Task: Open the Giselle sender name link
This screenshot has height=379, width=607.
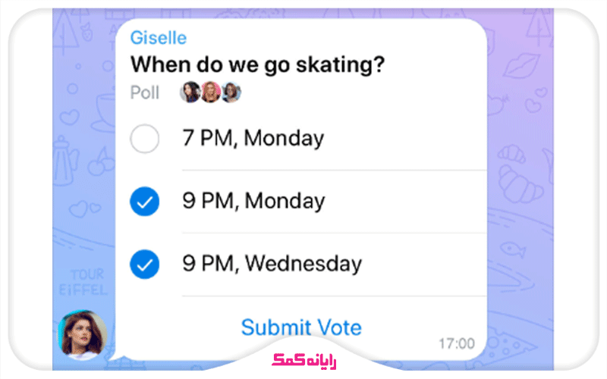Action: click(159, 38)
